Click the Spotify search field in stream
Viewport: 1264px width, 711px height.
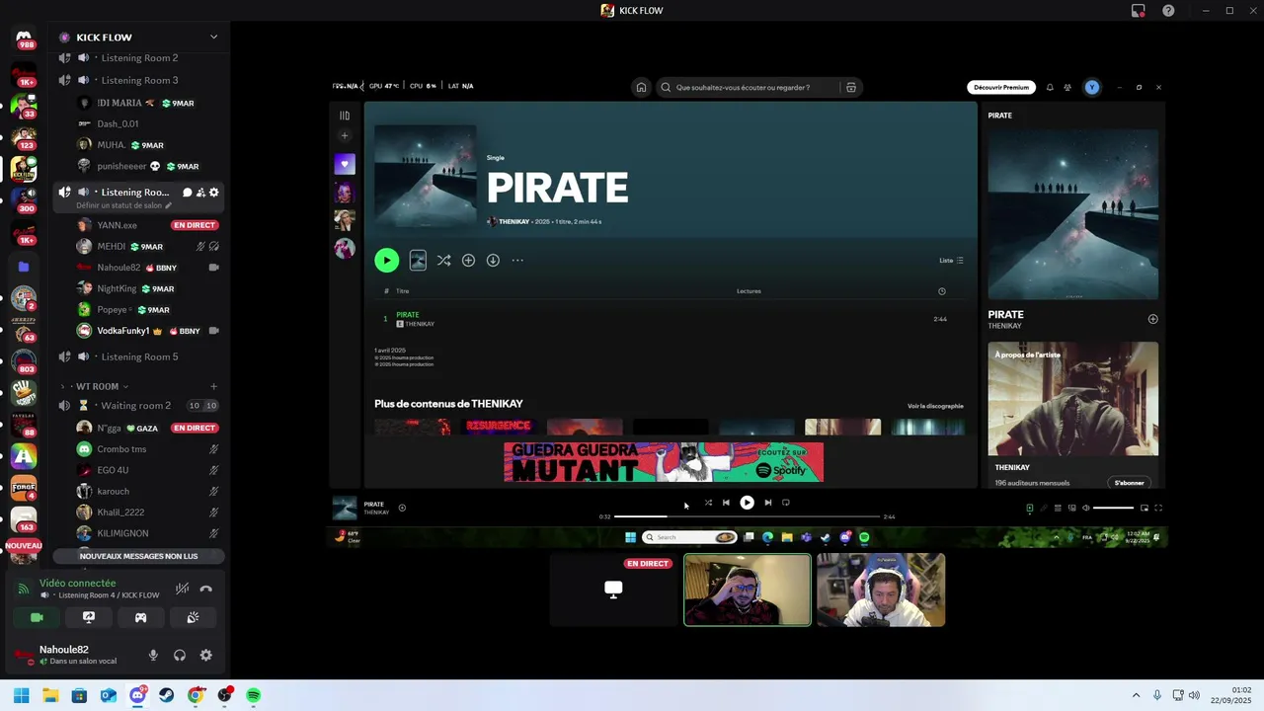pyautogui.click(x=748, y=87)
